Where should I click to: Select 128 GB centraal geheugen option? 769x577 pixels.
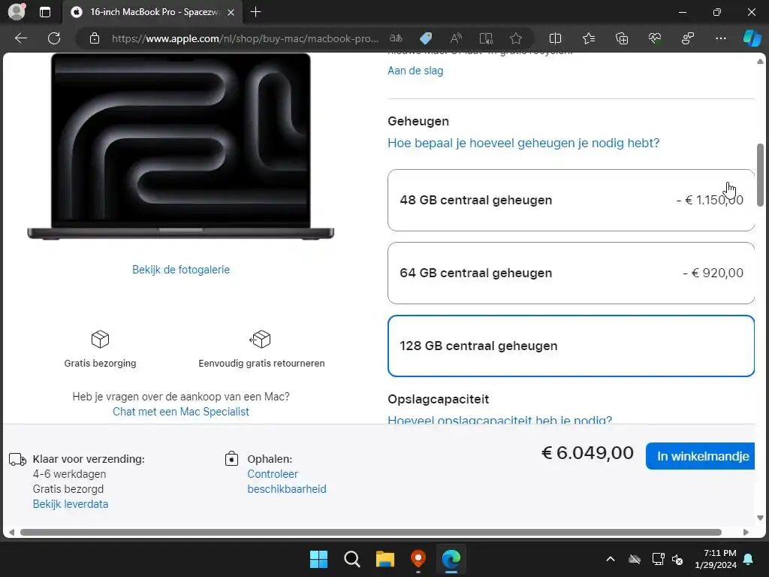click(571, 346)
